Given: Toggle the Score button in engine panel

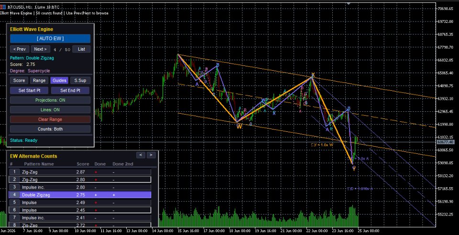Looking at the screenshot, I should [19, 80].
